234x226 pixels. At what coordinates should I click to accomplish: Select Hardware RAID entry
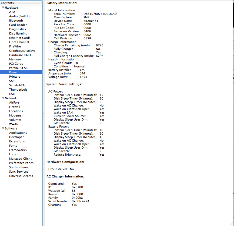(x=20, y=55)
